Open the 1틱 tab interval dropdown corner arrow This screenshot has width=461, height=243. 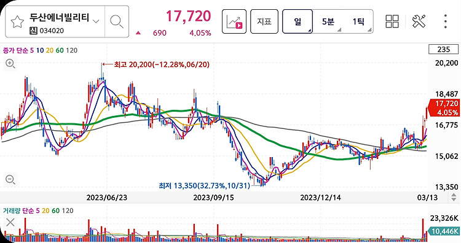pyautogui.click(x=369, y=30)
